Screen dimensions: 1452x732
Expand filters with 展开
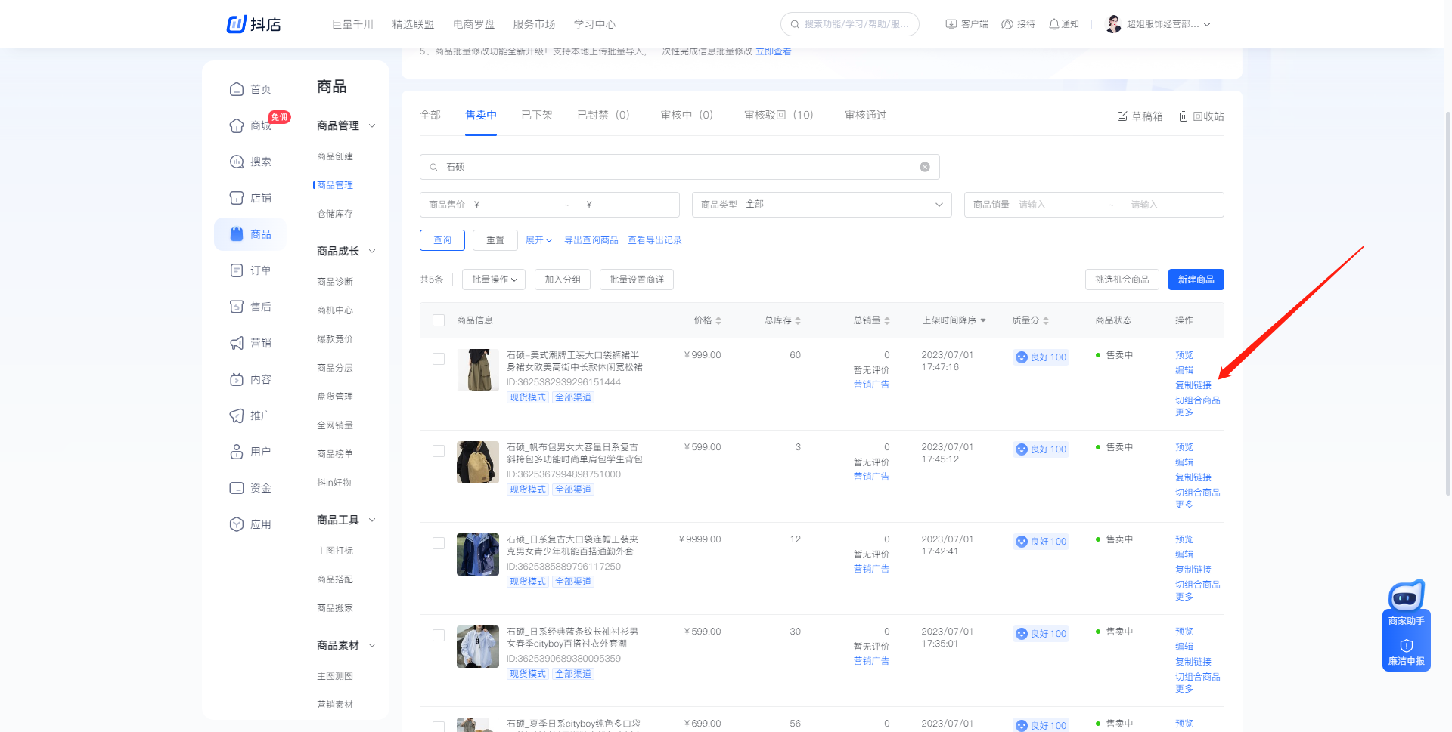538,240
